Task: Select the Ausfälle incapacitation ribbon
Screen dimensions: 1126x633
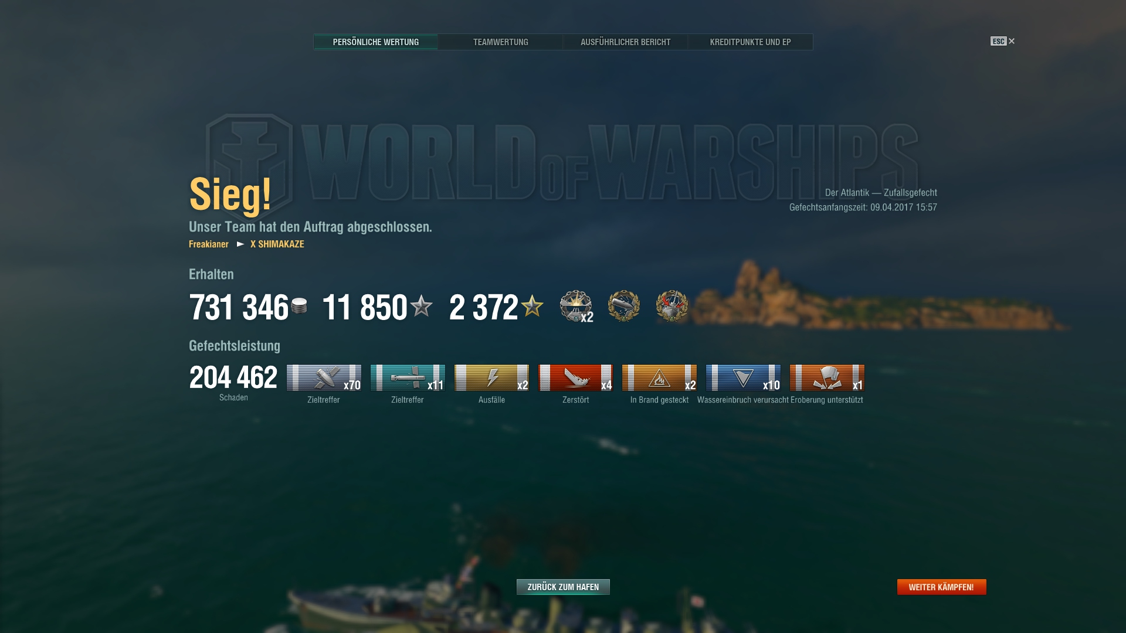Action: click(491, 377)
